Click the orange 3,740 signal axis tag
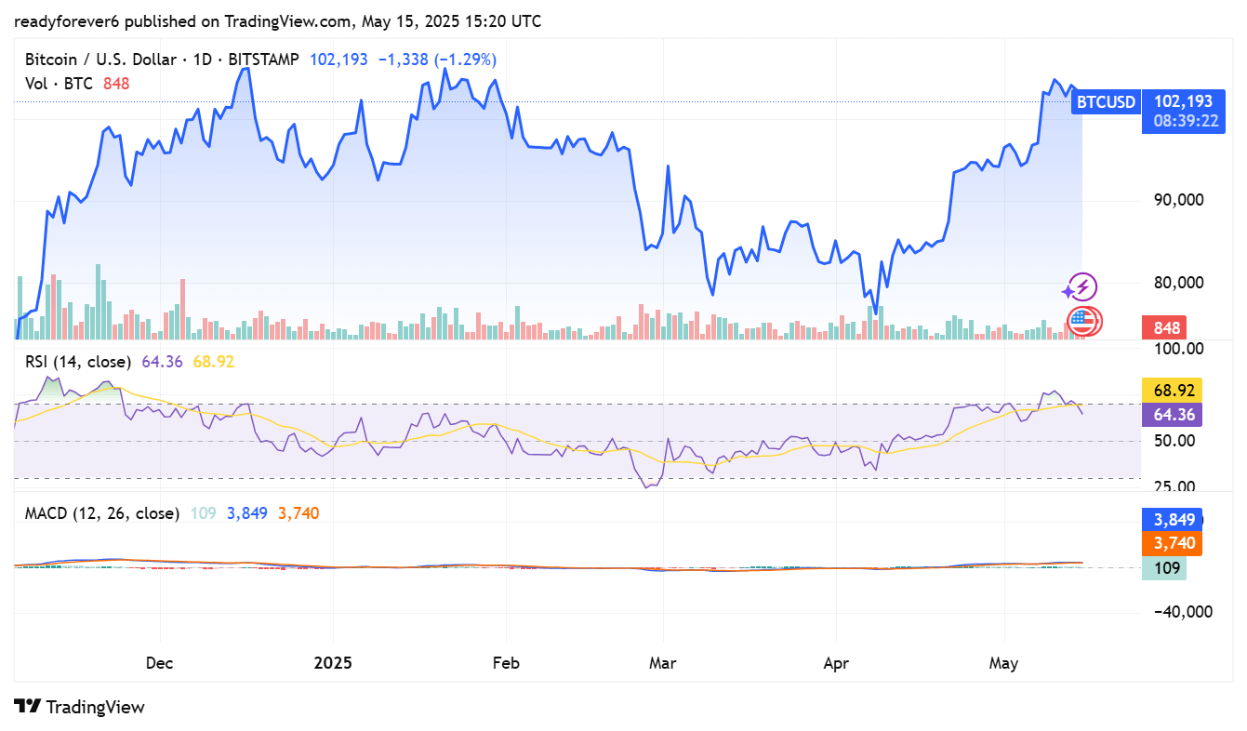 [1173, 543]
